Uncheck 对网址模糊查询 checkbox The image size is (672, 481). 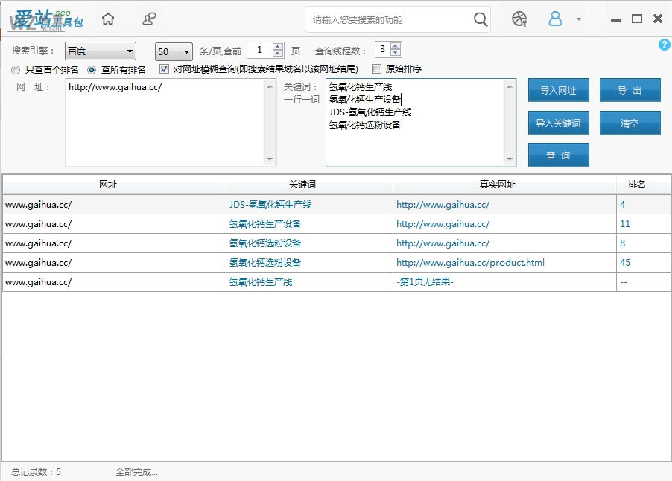pos(164,69)
